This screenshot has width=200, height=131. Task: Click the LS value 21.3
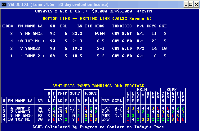point(77,41)
